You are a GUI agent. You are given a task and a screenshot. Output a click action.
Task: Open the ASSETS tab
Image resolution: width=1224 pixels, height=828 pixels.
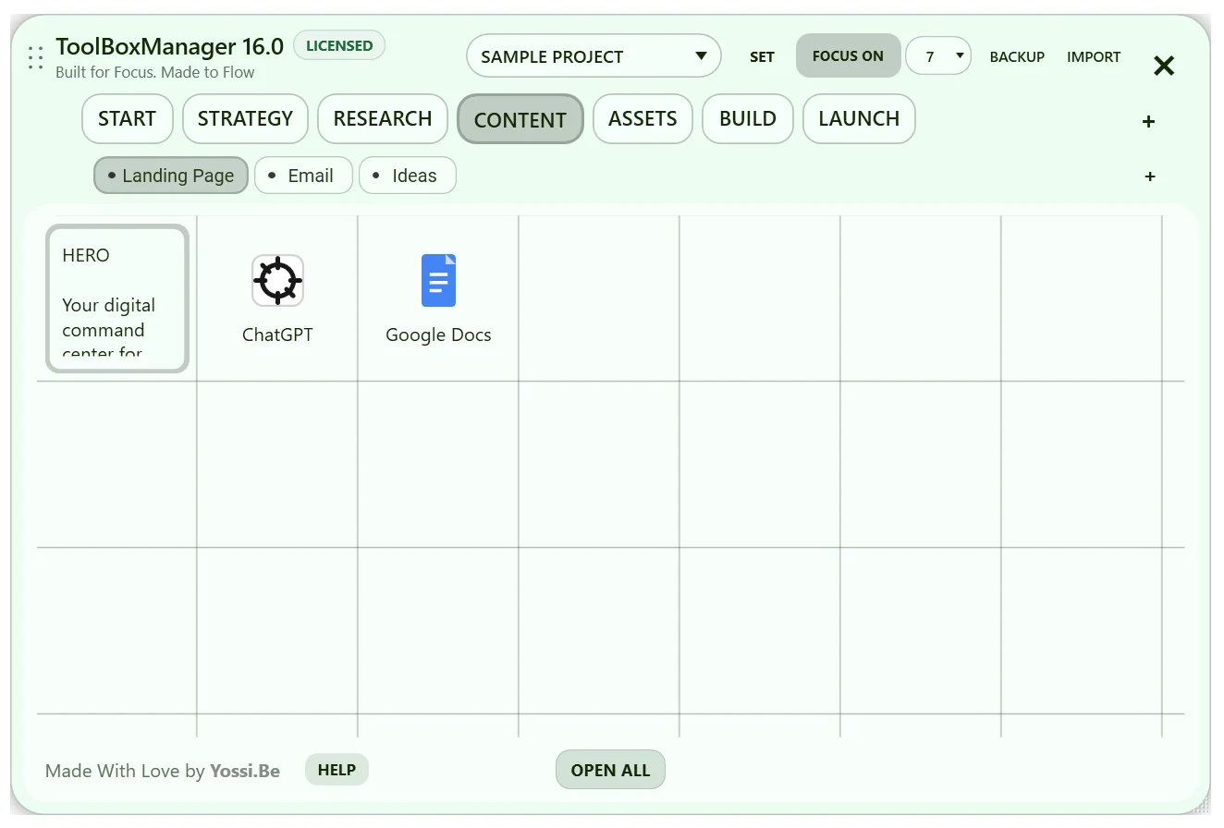643,118
